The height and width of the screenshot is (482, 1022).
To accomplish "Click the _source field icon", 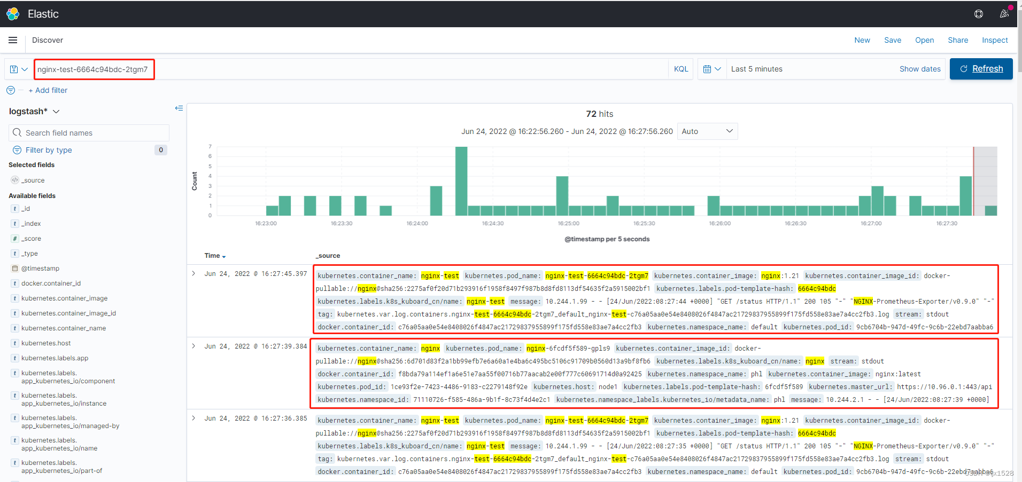I will click(15, 180).
